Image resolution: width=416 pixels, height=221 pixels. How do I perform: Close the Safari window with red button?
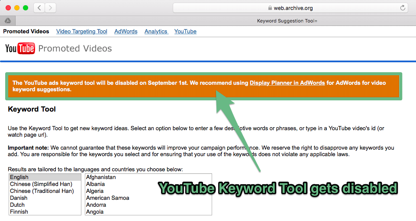tap(8, 8)
